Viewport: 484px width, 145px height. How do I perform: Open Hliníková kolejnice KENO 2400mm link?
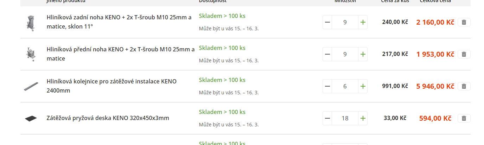click(x=112, y=86)
